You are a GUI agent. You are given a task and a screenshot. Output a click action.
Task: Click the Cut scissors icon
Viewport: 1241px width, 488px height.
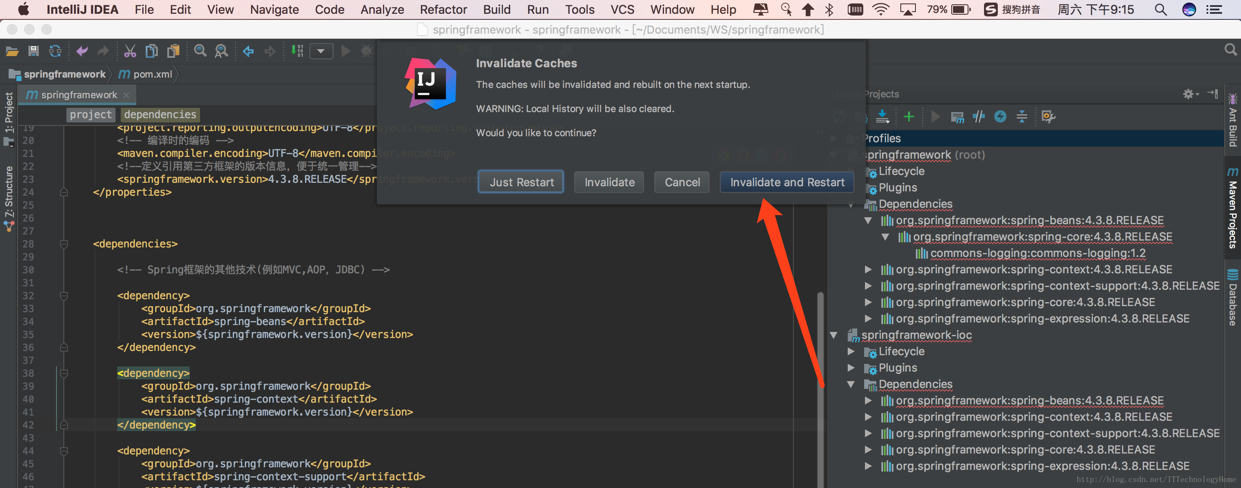pos(130,51)
